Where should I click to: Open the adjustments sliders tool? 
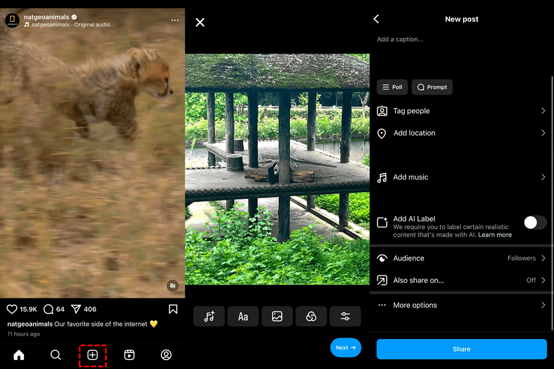(345, 317)
